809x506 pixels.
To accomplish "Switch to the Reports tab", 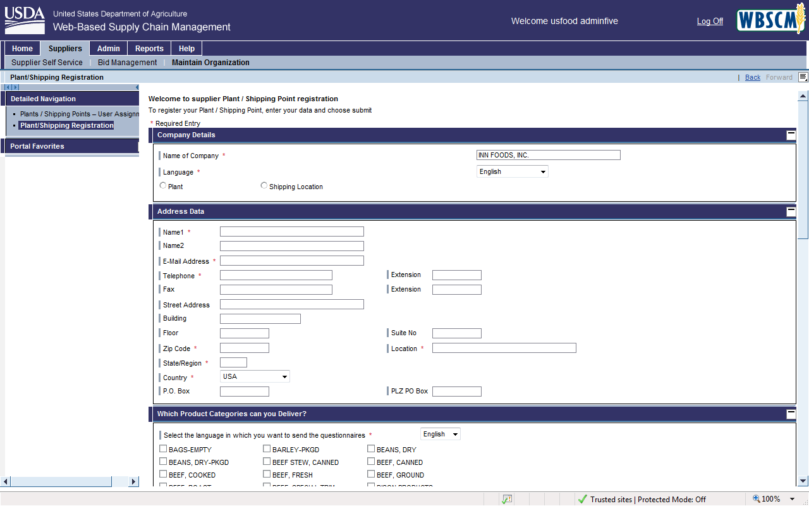I will [x=149, y=49].
